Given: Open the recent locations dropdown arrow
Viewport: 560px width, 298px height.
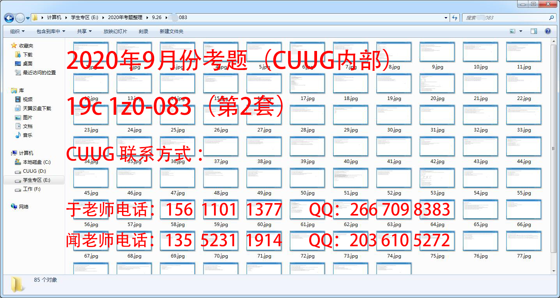Looking at the screenshot, I should [28, 18].
